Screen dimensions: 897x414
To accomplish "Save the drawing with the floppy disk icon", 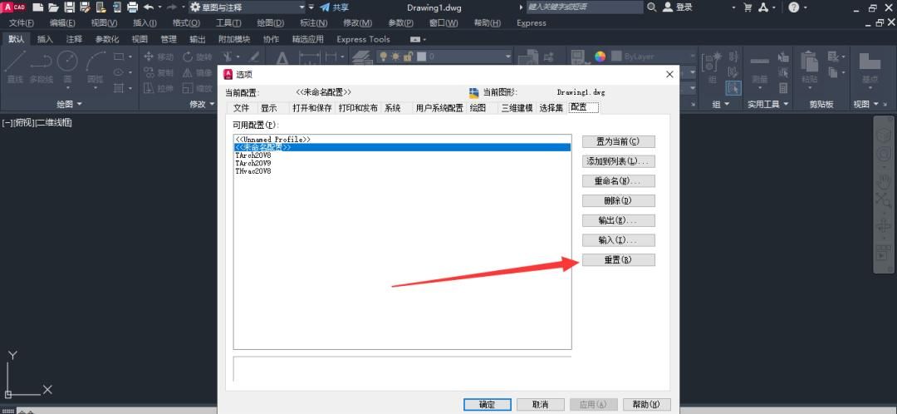I will (x=69, y=7).
